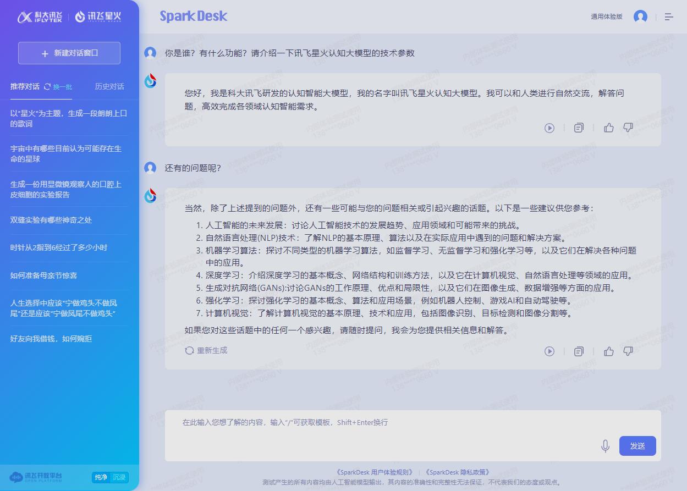The height and width of the screenshot is (491, 687).
Task: Switch display mode to 纯净
Action: [101, 477]
